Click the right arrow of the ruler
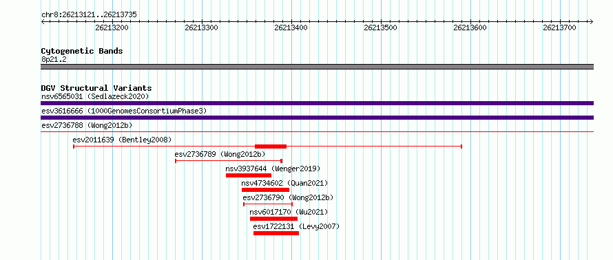The width and height of the screenshot is (613, 260). (591, 22)
